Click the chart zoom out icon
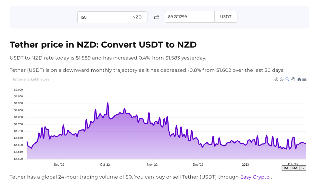This screenshot has height=186, width=317. coord(282,79)
